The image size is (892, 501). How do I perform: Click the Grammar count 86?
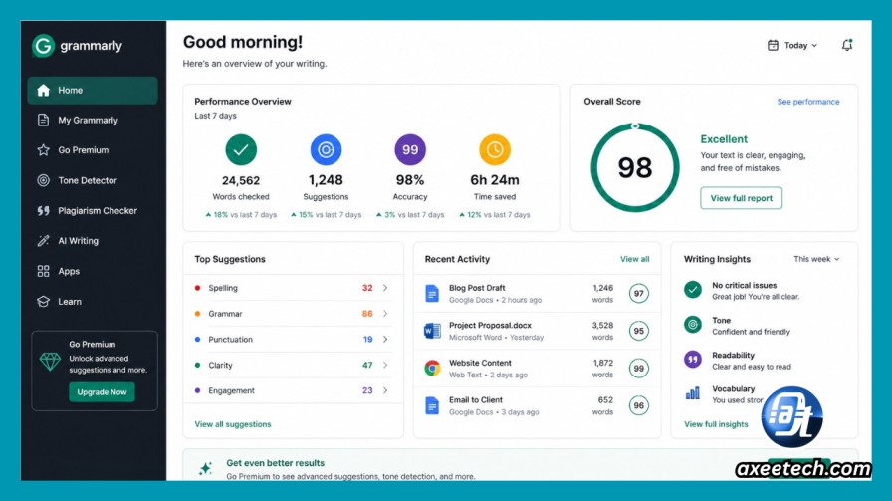click(x=367, y=314)
